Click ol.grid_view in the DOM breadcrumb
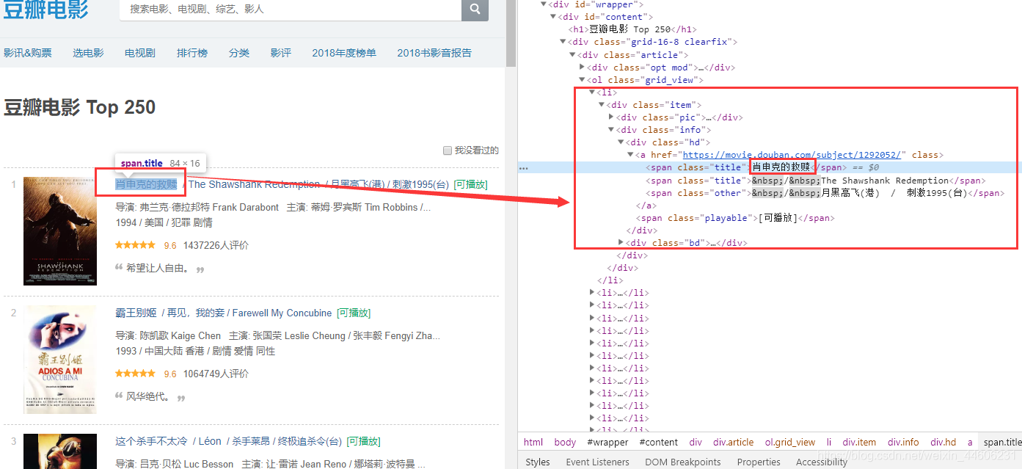Screen dimensions: 1022x469 pos(790,442)
